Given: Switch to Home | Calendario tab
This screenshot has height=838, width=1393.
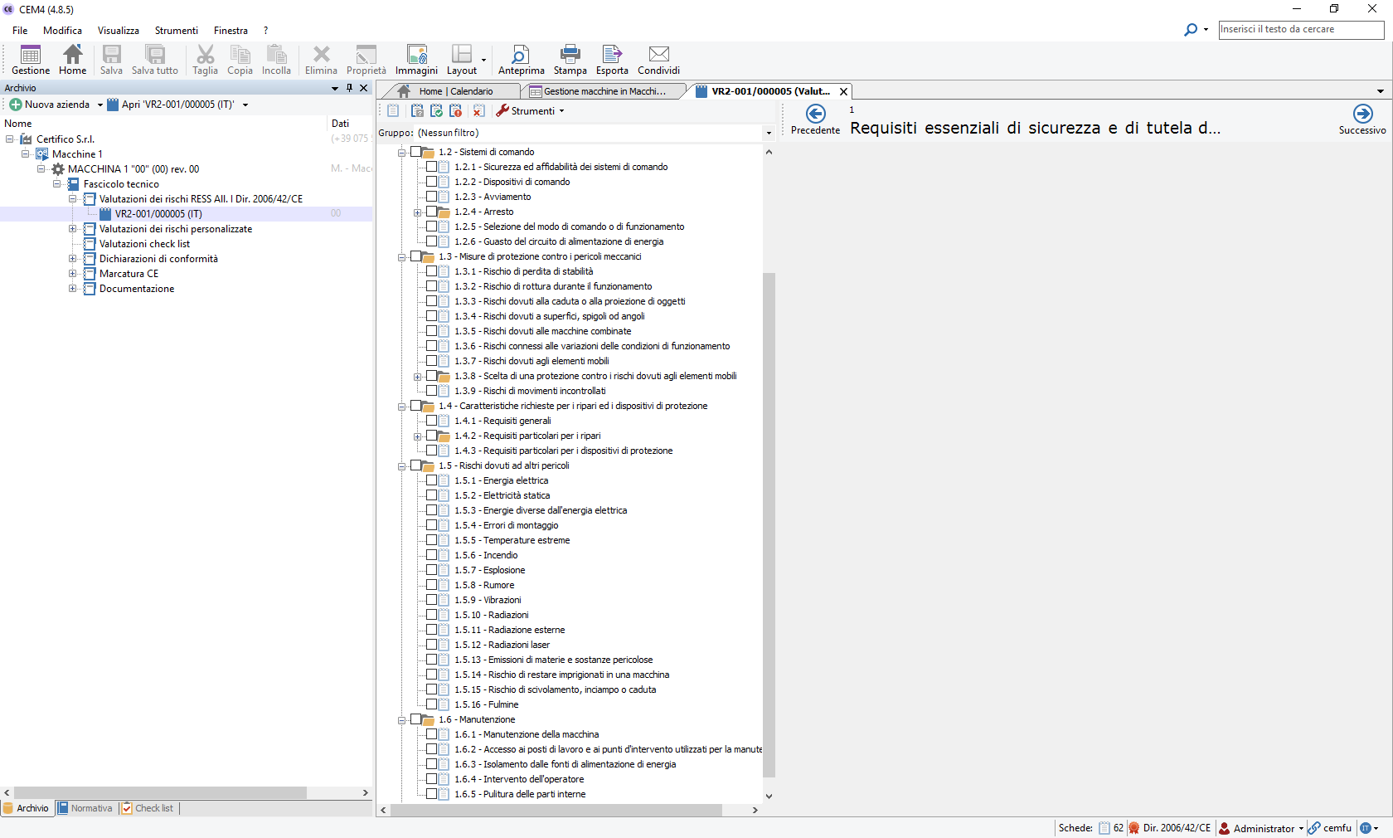Looking at the screenshot, I should pos(455,91).
